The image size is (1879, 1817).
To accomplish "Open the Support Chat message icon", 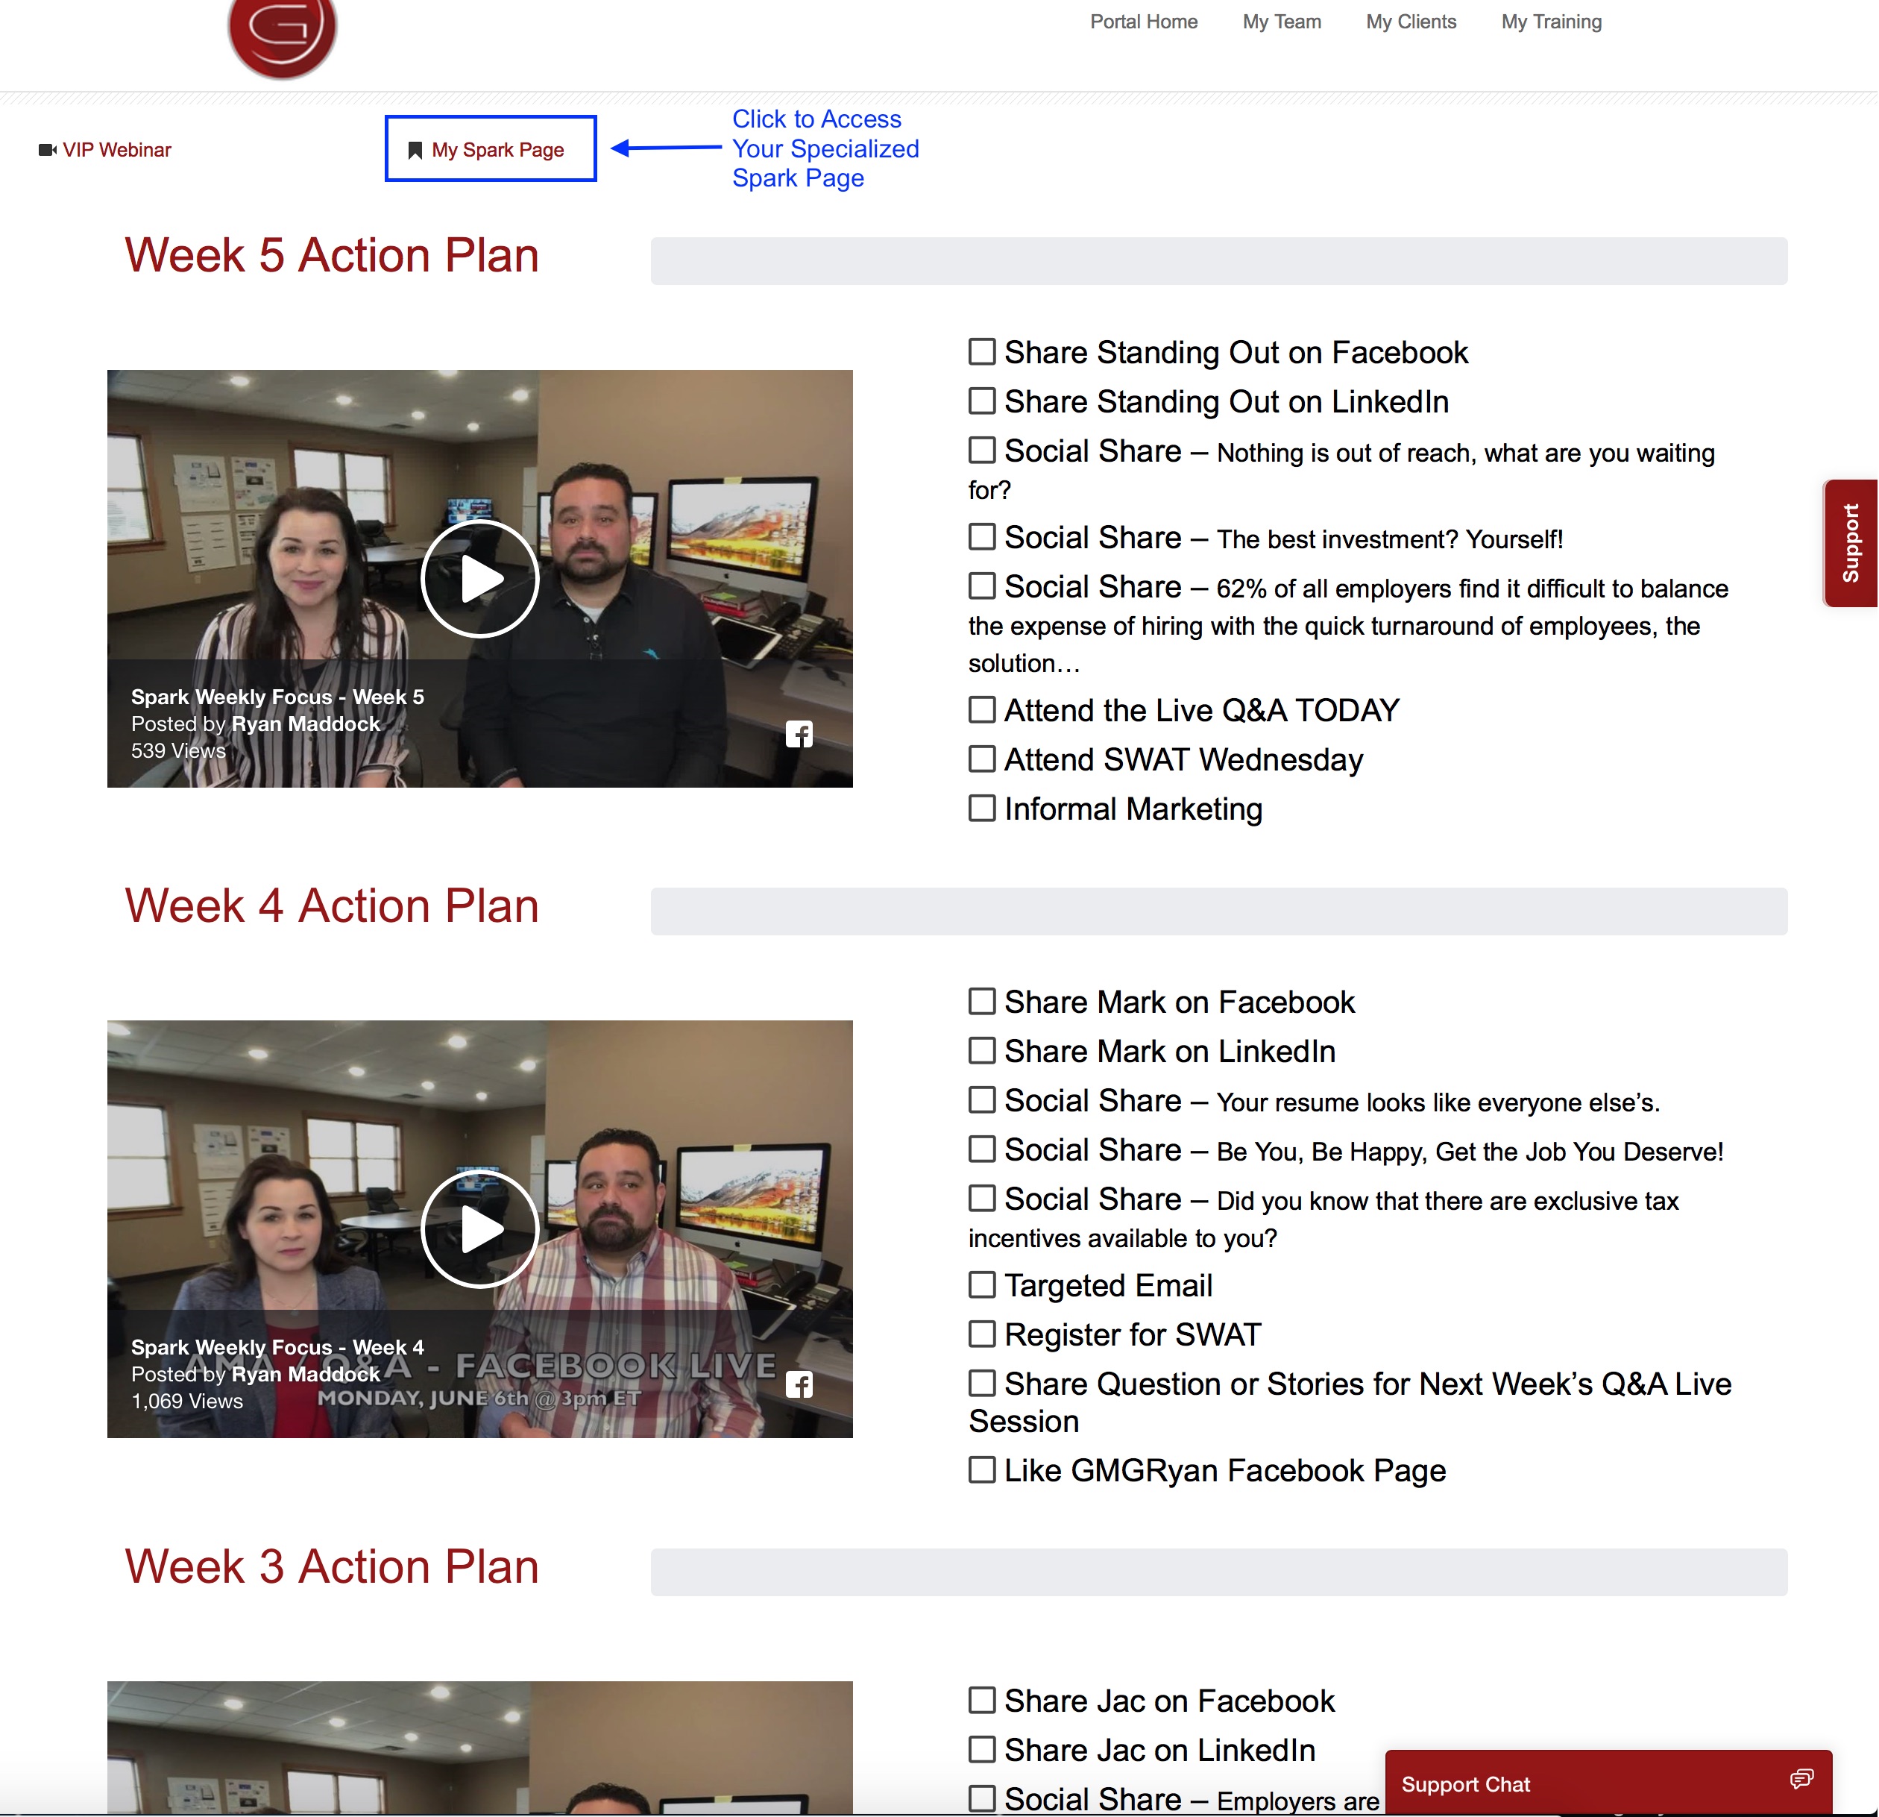I will point(1801,1780).
